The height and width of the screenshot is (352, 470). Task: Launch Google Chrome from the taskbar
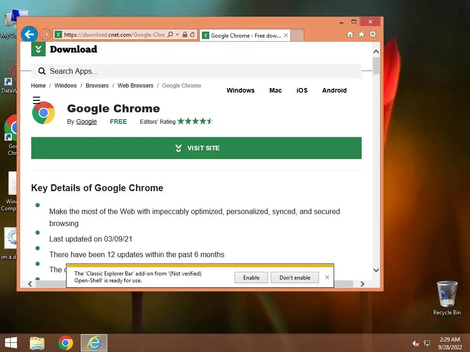66,343
